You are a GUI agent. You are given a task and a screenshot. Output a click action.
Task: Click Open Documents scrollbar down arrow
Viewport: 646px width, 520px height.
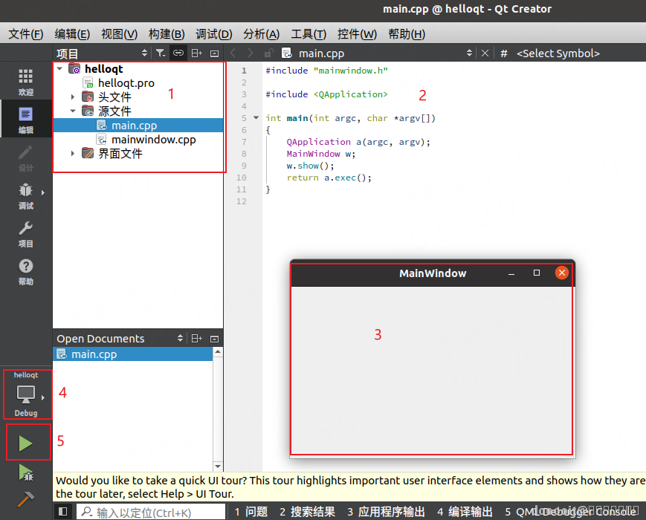point(218,466)
